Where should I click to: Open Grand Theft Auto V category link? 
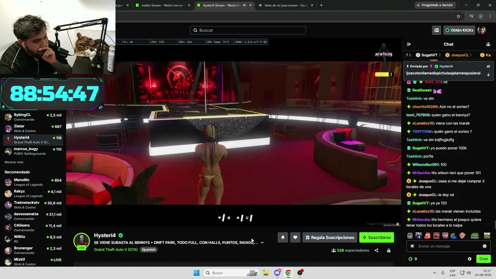(x=115, y=250)
